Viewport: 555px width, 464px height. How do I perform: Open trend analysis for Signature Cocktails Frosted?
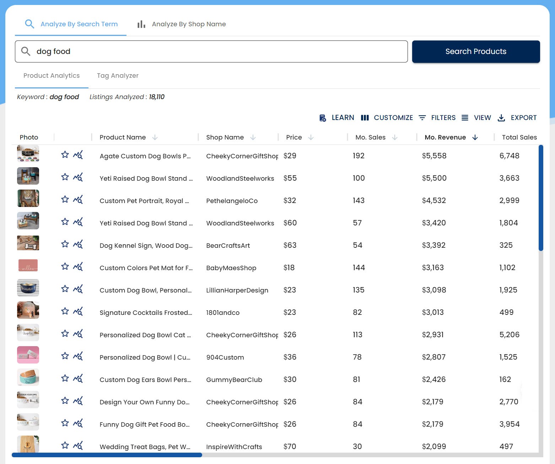click(x=78, y=311)
